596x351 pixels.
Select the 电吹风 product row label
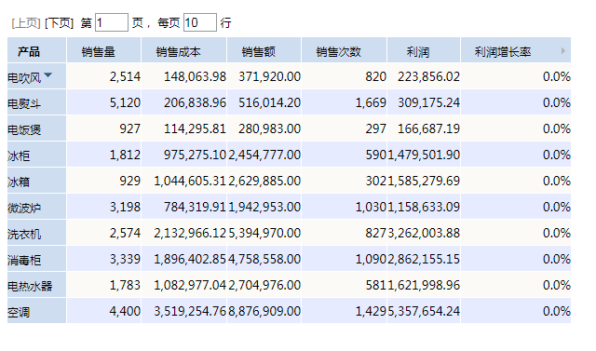[x=24, y=78]
